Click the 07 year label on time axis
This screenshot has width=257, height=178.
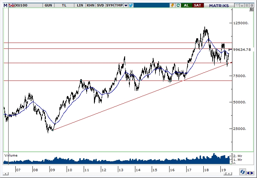click(18, 170)
